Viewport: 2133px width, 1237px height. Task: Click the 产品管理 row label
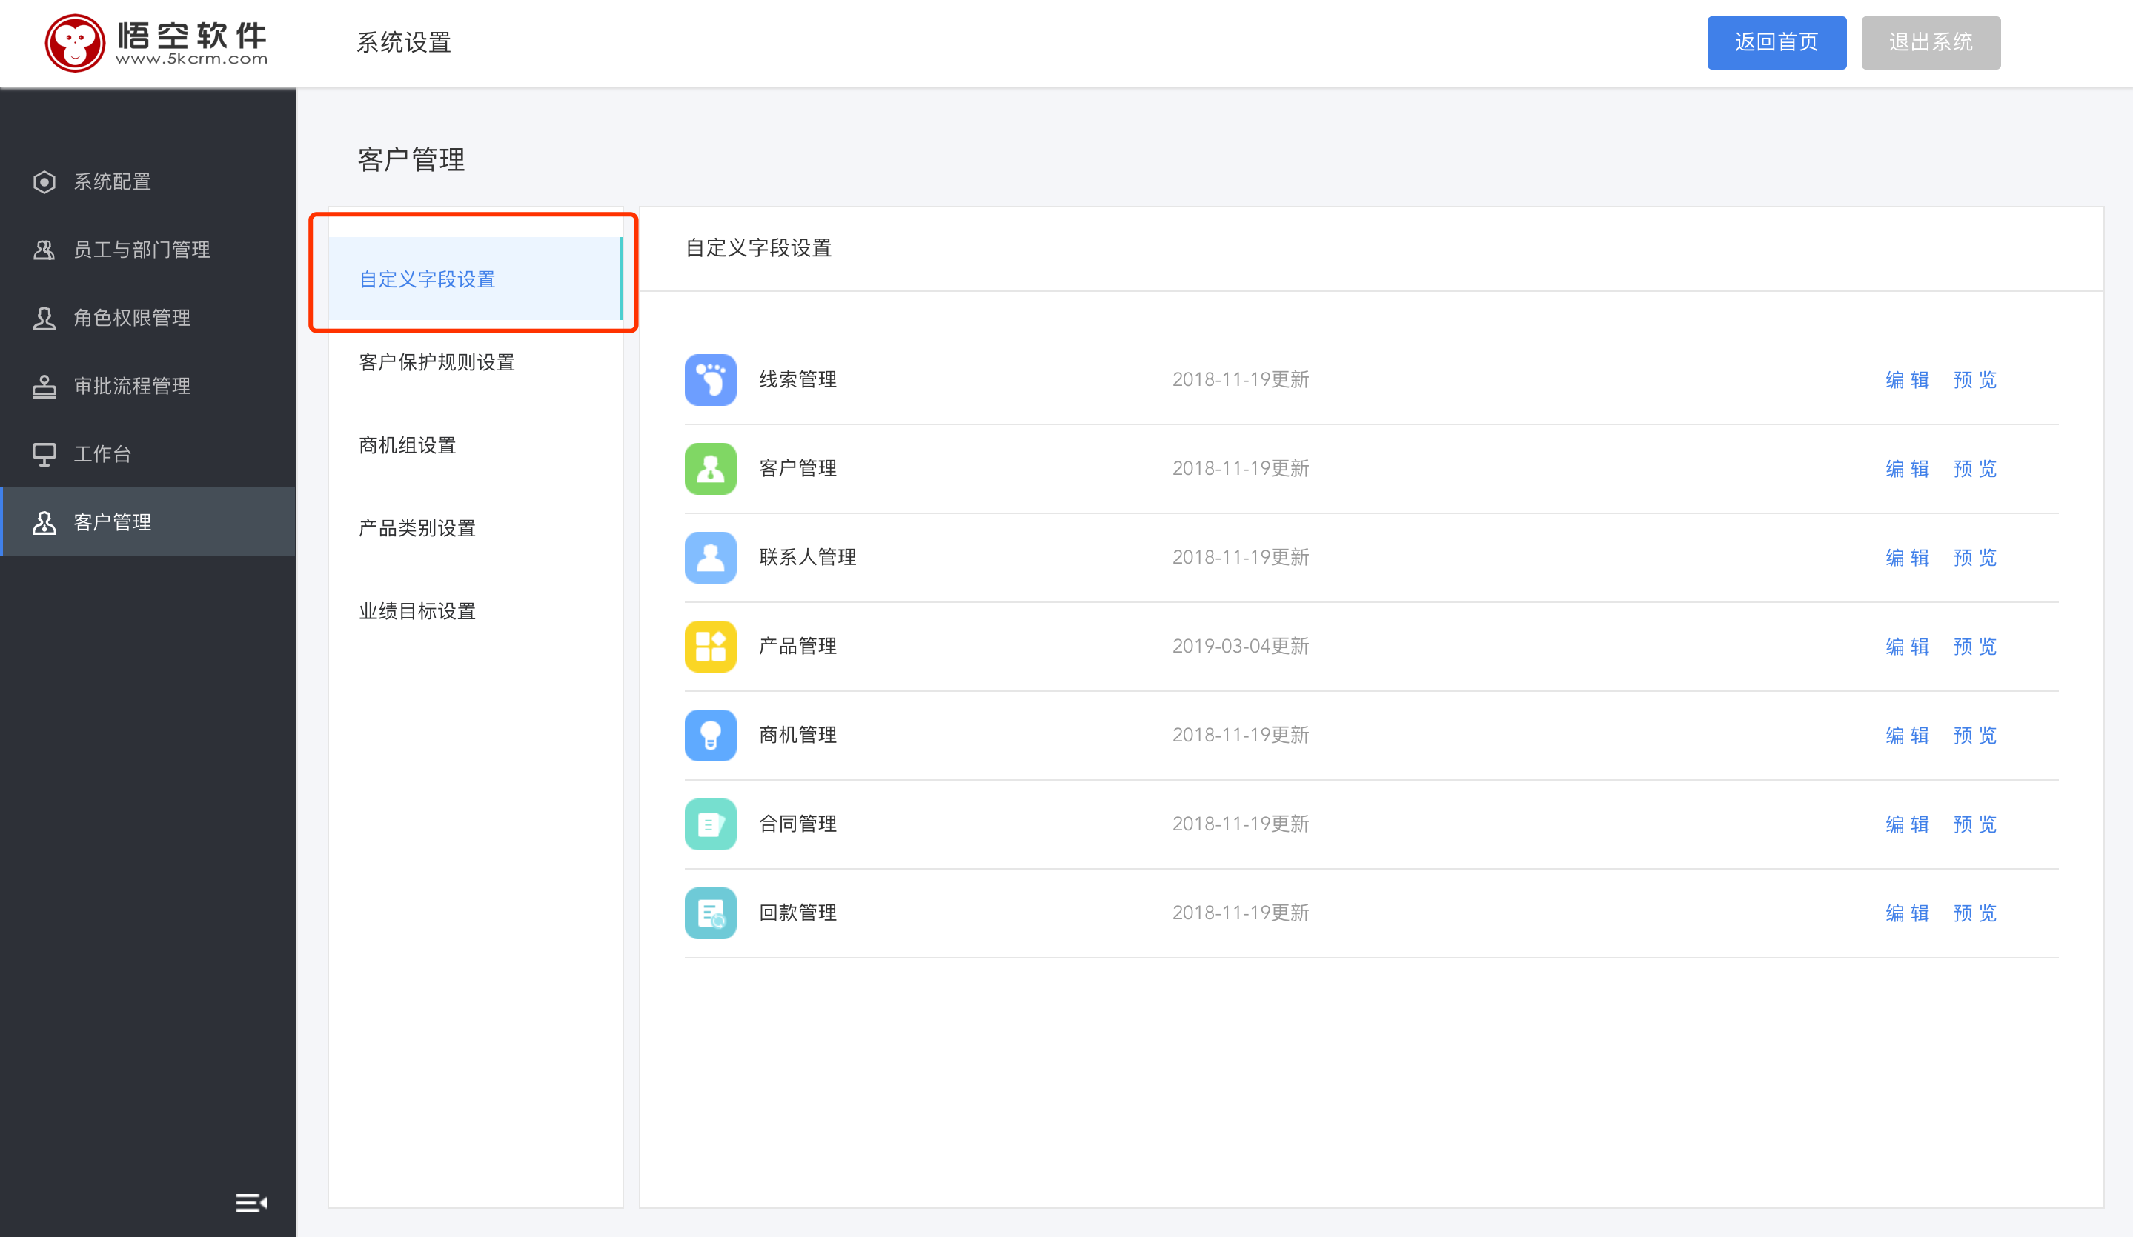[x=797, y=647]
